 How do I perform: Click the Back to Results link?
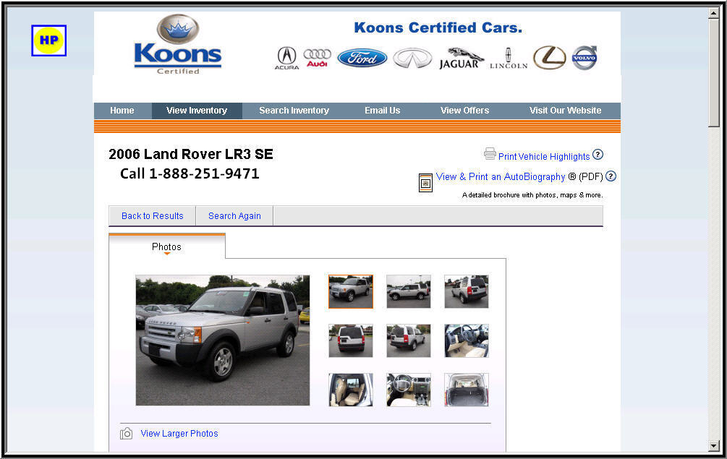pos(152,216)
